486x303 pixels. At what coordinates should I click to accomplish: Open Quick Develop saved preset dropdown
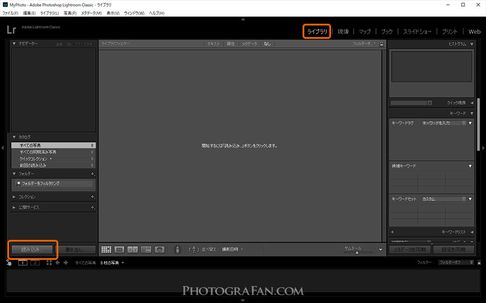pyautogui.click(x=411, y=103)
